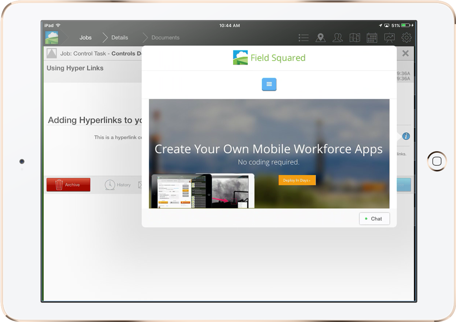Click the Field Squared logo link in popup
Viewport: 456px width, 322px height.
(269, 57)
